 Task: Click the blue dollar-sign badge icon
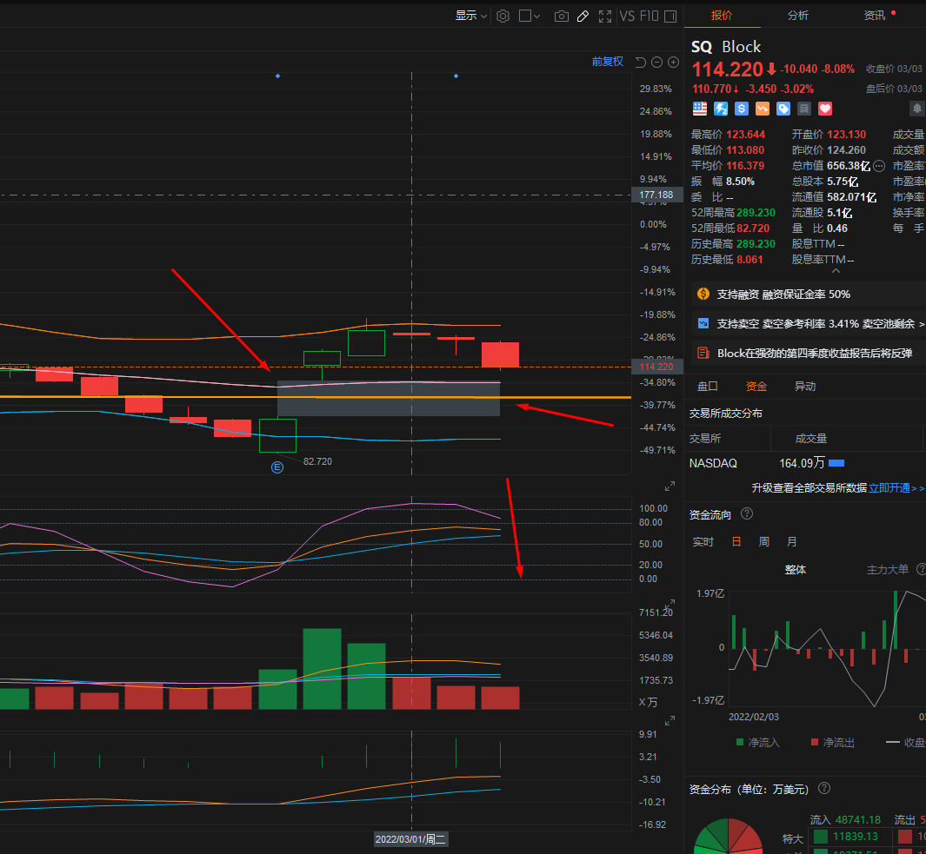click(741, 109)
